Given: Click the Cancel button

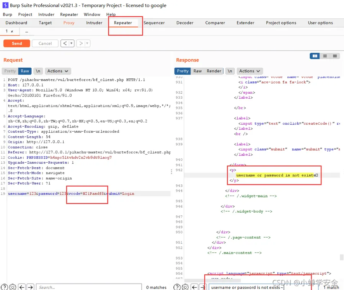Looking at the screenshot, I should pyautogui.click(x=45, y=43).
